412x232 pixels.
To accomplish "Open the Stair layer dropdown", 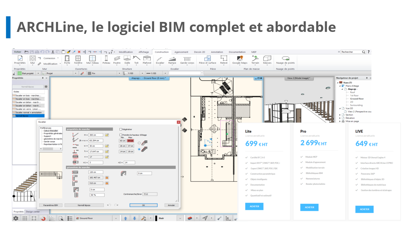I will click(x=181, y=218).
